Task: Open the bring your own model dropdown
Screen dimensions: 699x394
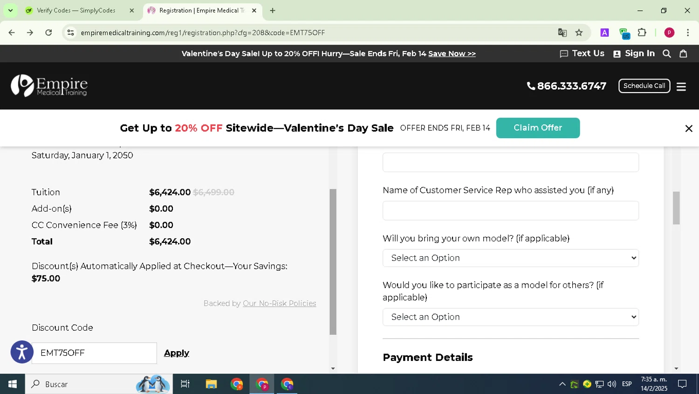Action: tap(510, 258)
